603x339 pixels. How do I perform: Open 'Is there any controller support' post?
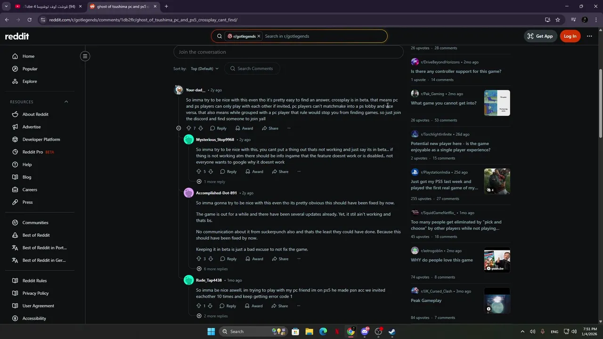pos(456,71)
